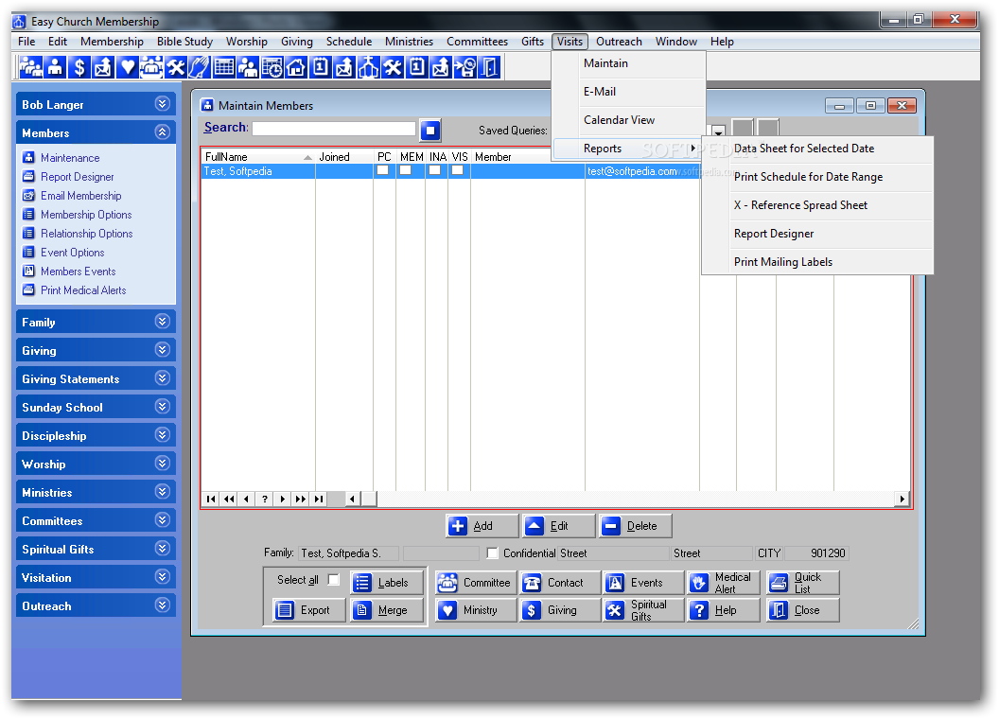Click the blue search button beside Search box
The height and width of the screenshot is (719, 999).
pyautogui.click(x=430, y=131)
